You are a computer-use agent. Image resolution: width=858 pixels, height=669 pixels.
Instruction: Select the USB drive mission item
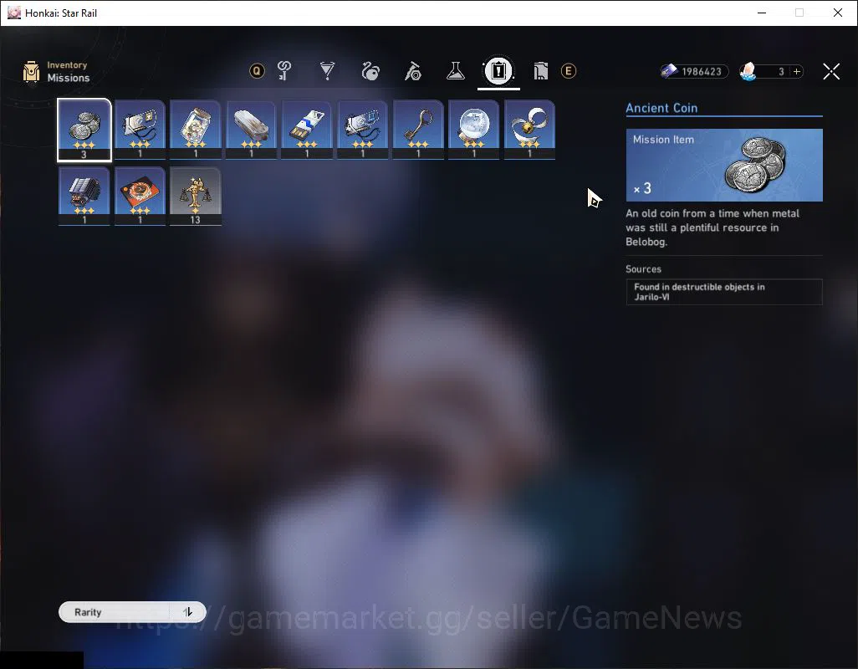pyautogui.click(x=307, y=130)
